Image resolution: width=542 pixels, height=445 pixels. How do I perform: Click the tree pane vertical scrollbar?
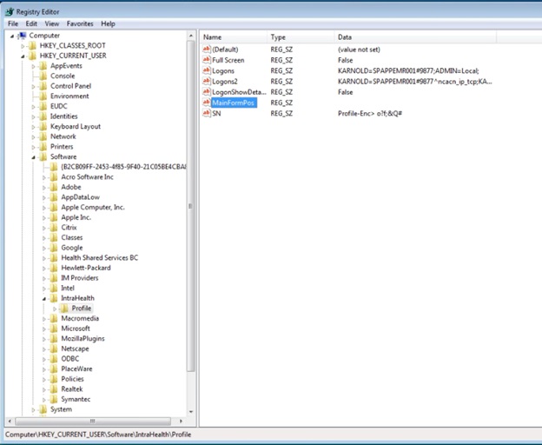[191, 209]
